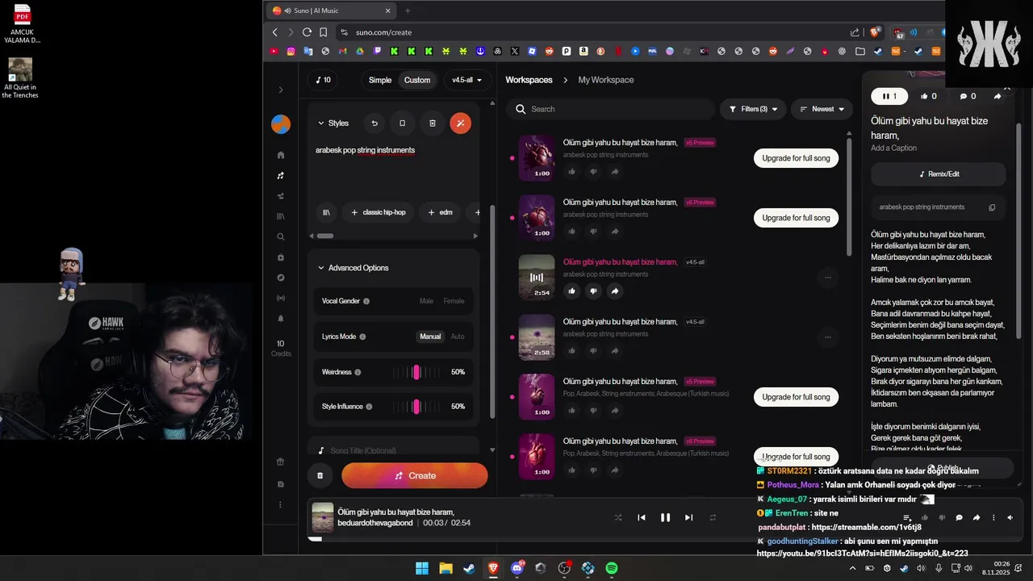Like the 2:54 song in workspace list
1033x581 pixels.
571,291
